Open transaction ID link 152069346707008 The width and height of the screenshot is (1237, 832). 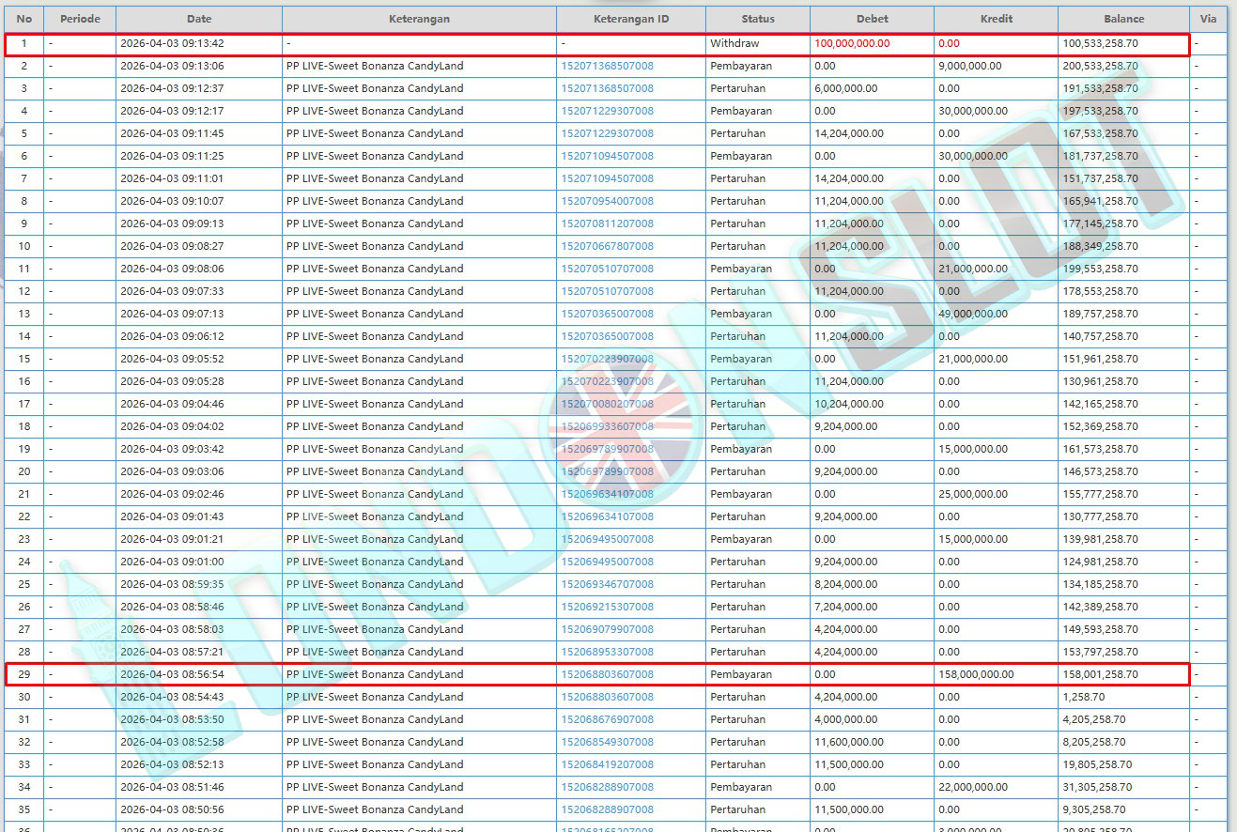(607, 584)
